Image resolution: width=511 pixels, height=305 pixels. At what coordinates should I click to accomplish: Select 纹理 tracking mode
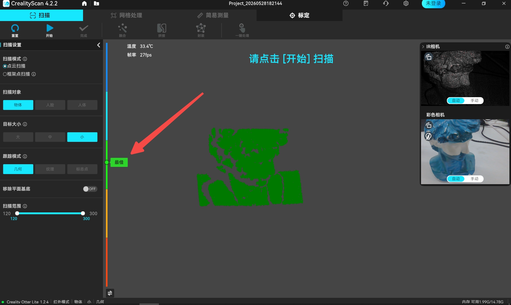click(50, 169)
